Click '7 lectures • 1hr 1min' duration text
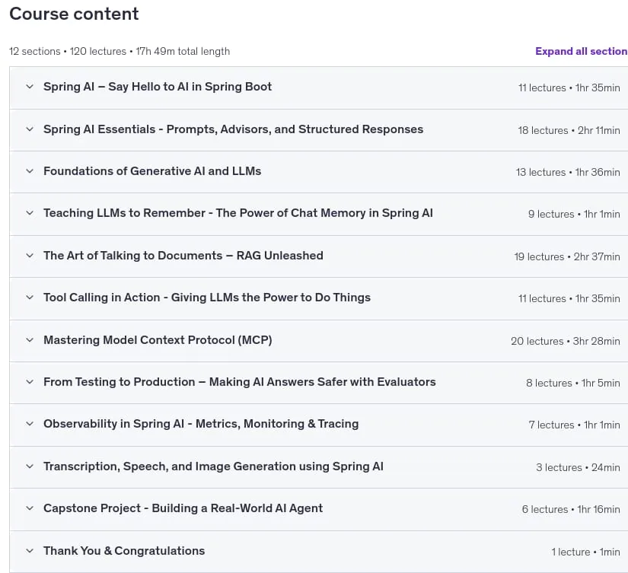The height and width of the screenshot is (573, 628). point(574,425)
